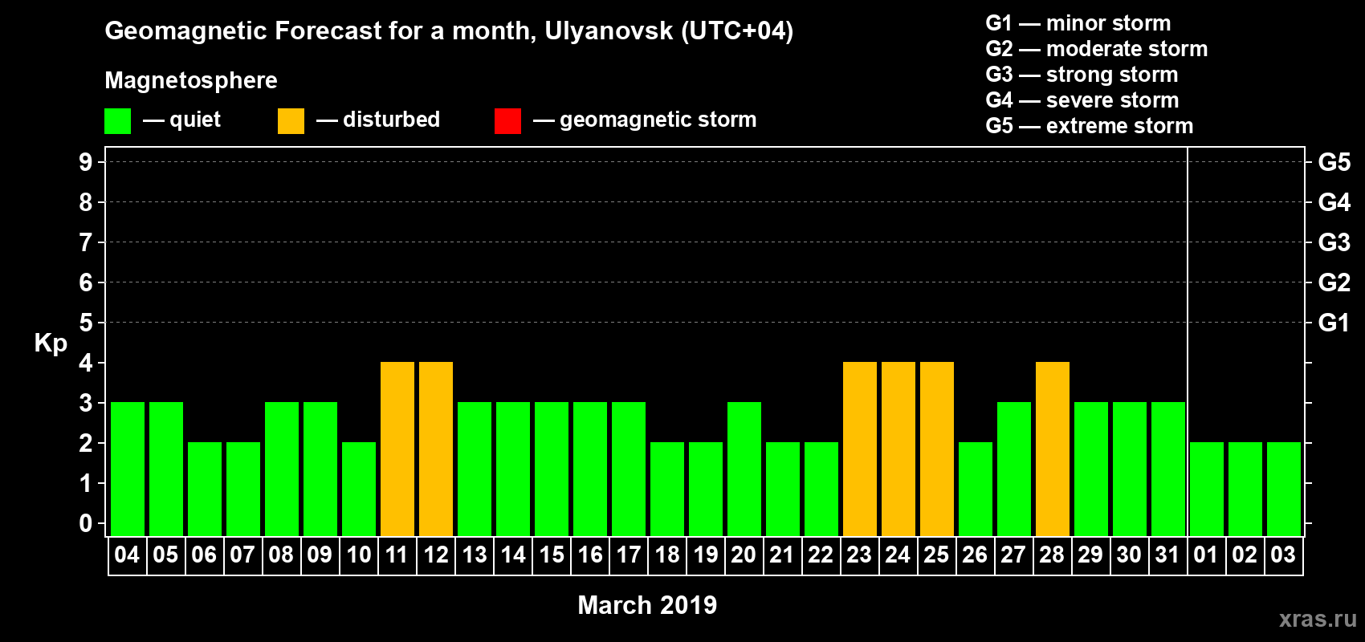
Task: Click the Geomagnetic Forecast chart title
Action: (x=449, y=30)
